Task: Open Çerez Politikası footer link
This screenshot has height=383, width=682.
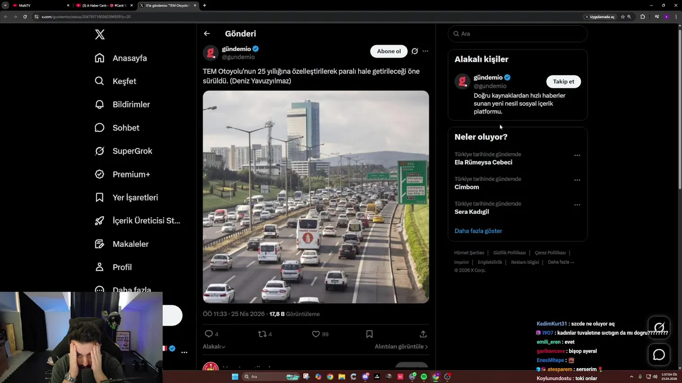Action: (x=550, y=253)
